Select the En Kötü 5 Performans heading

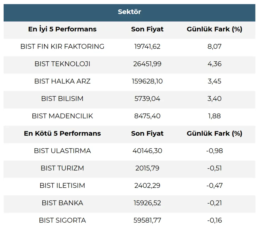[62, 133]
